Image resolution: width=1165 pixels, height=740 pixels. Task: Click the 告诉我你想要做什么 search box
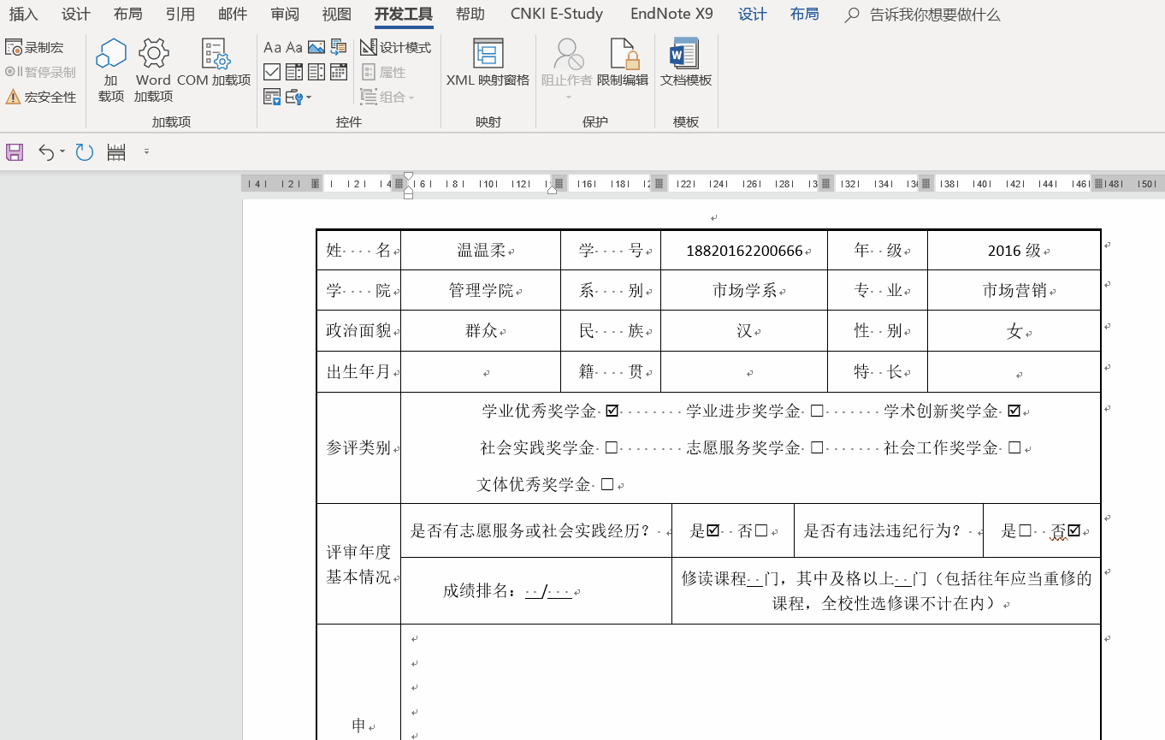coord(934,15)
